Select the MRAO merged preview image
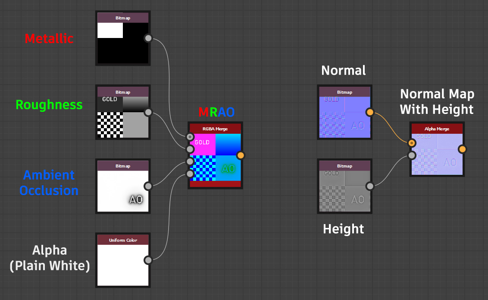The image size is (488, 300). [x=215, y=158]
